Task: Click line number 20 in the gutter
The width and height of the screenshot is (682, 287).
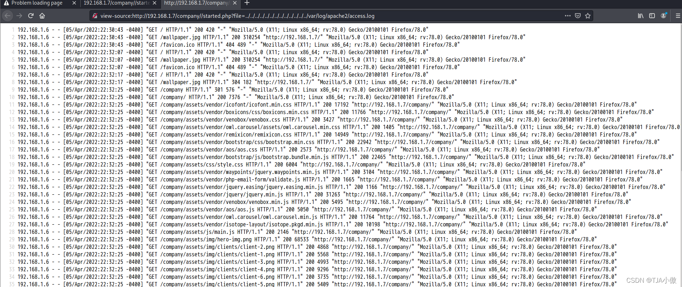Action: pyautogui.click(x=12, y=172)
